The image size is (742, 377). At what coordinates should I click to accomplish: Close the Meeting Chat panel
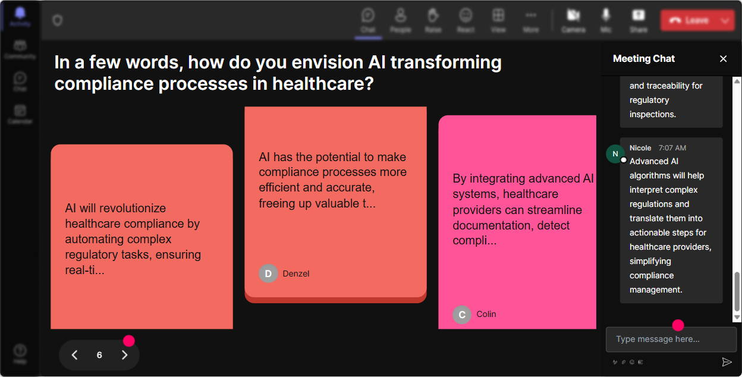click(724, 58)
